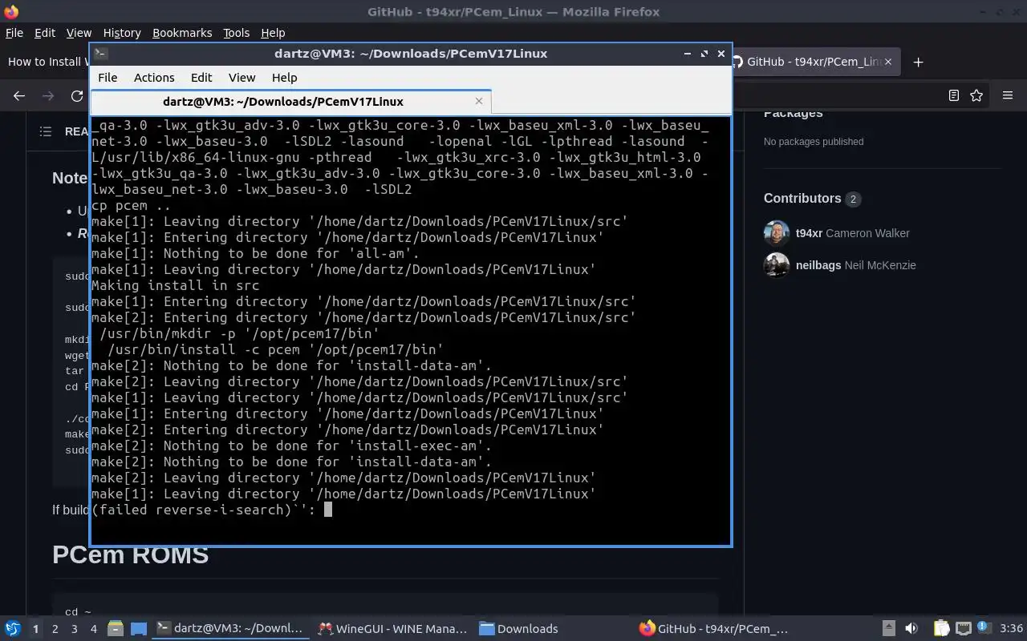The image size is (1027, 641).
Task: Go forward with the Firefox forward arrow
Action: (x=48, y=95)
